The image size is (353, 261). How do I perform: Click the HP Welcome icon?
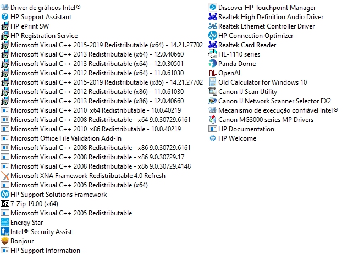click(213, 138)
